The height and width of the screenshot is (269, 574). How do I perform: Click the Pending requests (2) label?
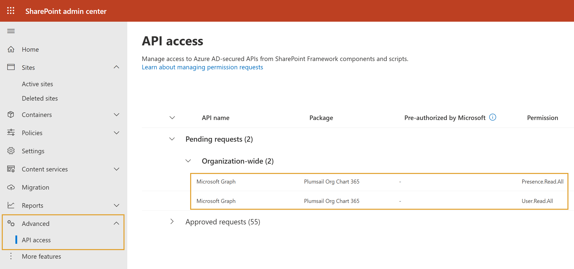[x=219, y=139]
